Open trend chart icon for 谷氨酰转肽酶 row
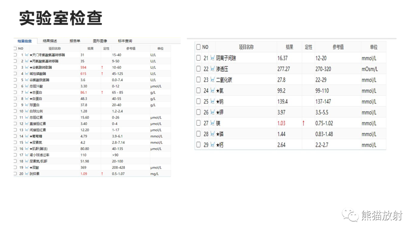The height and width of the screenshot is (234, 416). click(27, 67)
